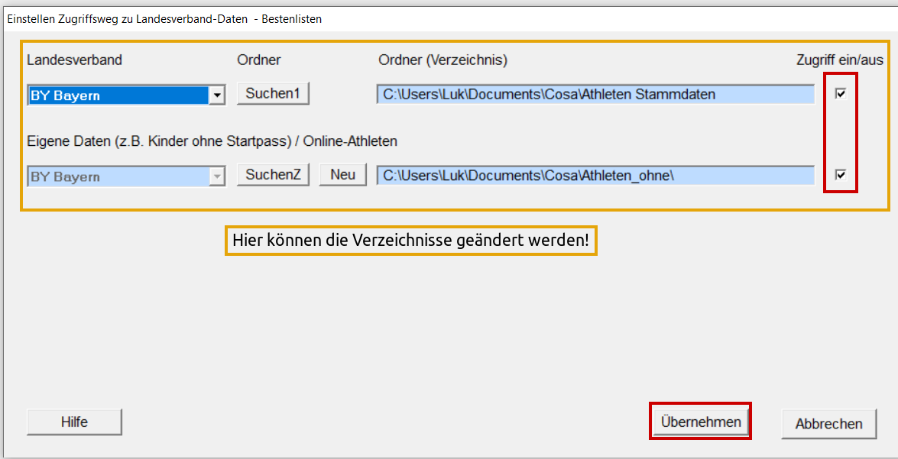Click the Suchen1 folder search button
The width and height of the screenshot is (898, 459).
click(273, 94)
